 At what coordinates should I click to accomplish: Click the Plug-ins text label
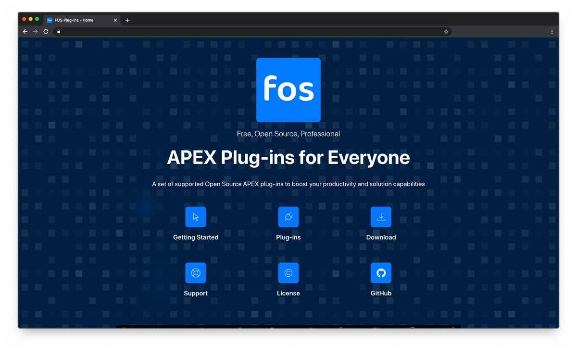coord(288,237)
